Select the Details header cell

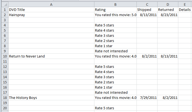[x=185, y=10]
